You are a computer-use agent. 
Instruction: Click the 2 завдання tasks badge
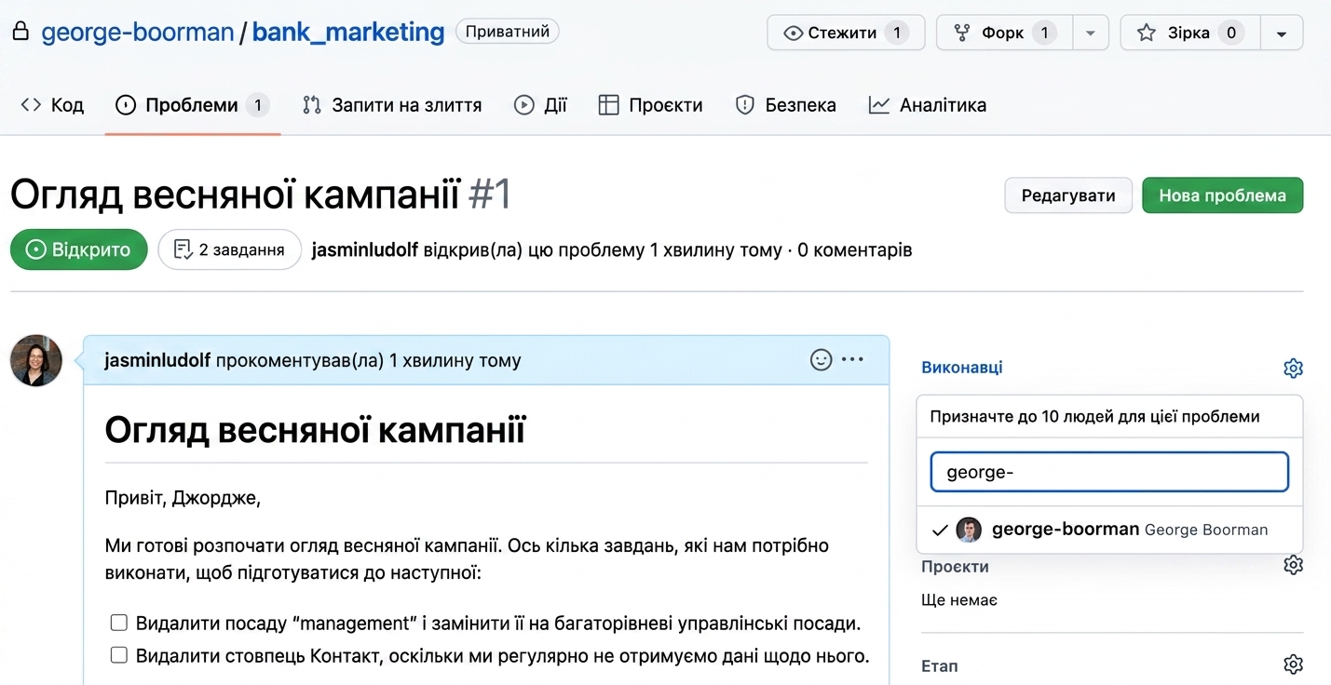pyautogui.click(x=230, y=249)
